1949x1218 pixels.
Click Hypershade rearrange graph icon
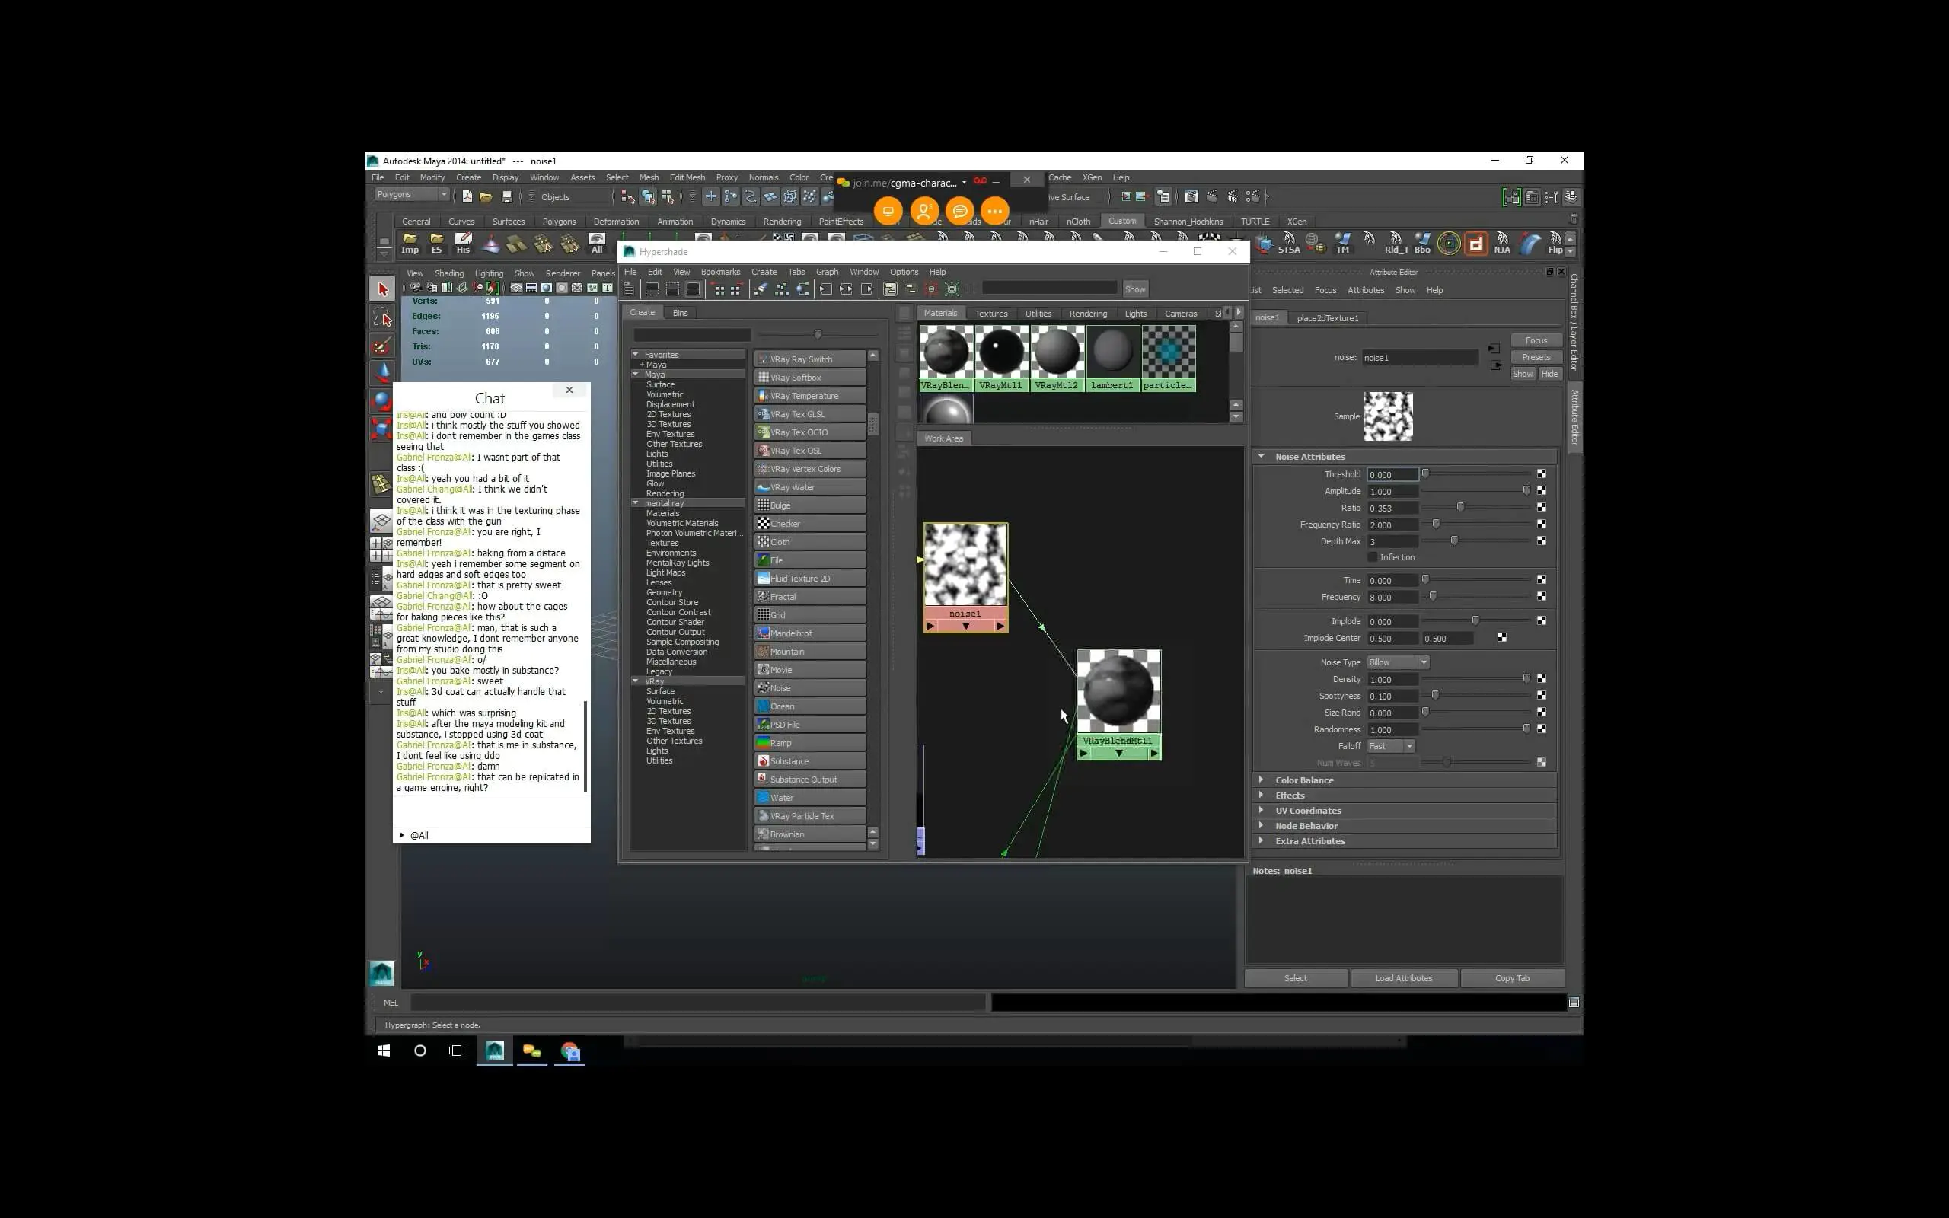tap(781, 289)
